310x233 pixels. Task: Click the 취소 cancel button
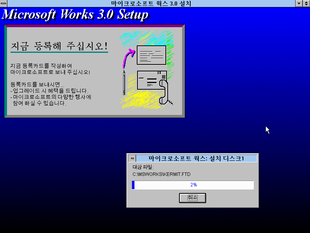pos(192,198)
